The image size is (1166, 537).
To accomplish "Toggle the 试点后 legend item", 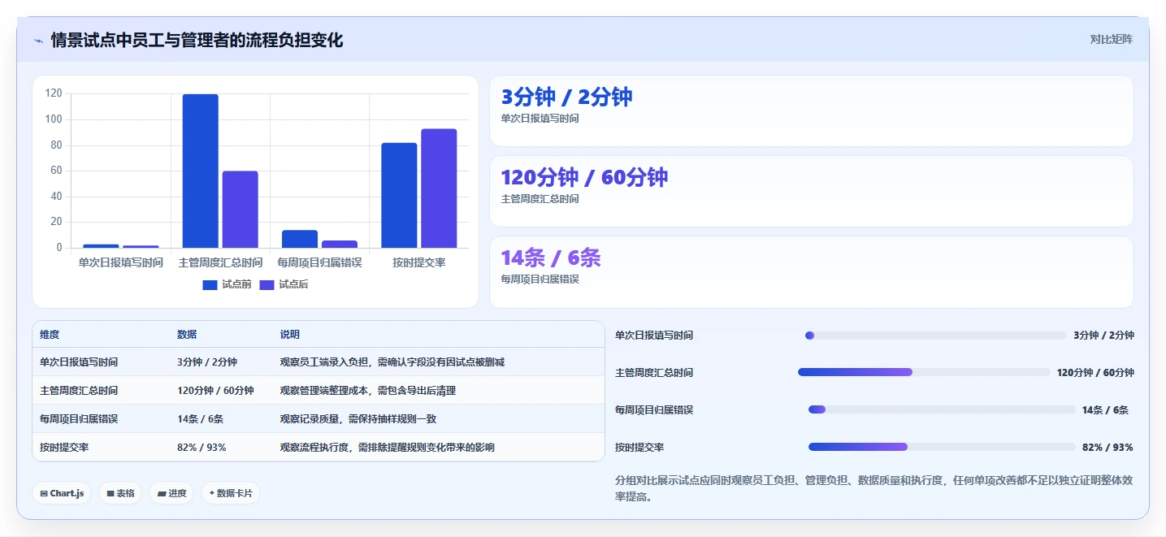I will (x=284, y=284).
